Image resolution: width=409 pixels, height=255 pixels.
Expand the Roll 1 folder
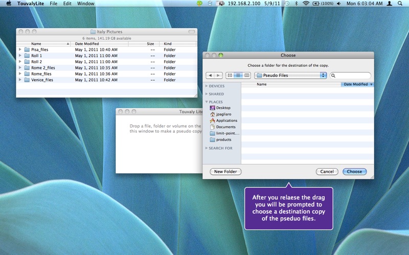pos(20,56)
